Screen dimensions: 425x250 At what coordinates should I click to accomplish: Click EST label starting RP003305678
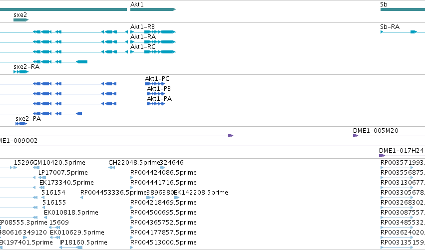[403, 193]
